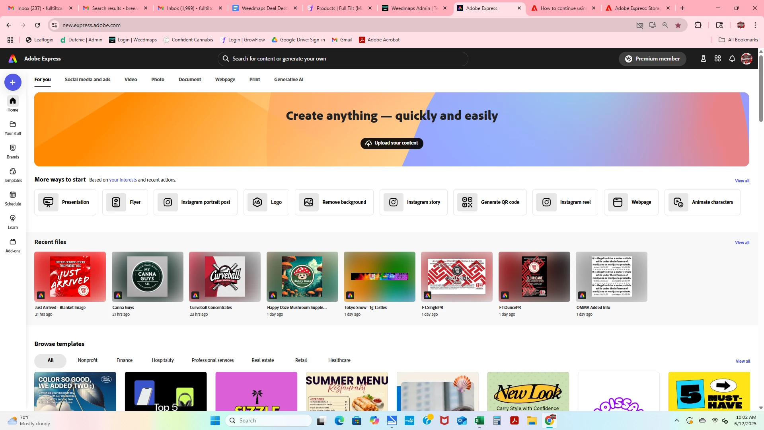This screenshot has height=430, width=764.
Task: Click the Add-ons sidebar icon
Action: [13, 245]
